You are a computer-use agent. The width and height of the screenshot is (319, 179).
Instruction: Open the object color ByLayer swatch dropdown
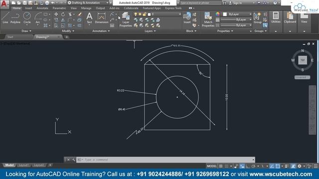point(236,14)
